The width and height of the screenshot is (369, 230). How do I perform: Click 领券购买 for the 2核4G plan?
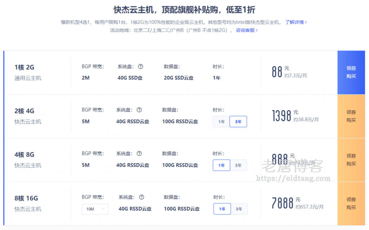351,116
